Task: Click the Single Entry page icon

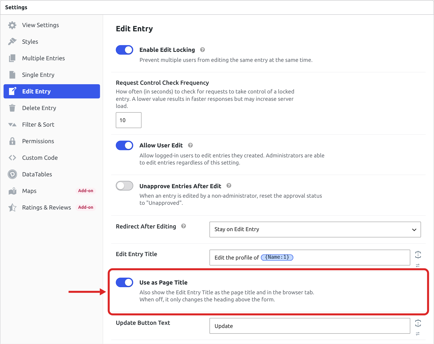Action: 12,75
